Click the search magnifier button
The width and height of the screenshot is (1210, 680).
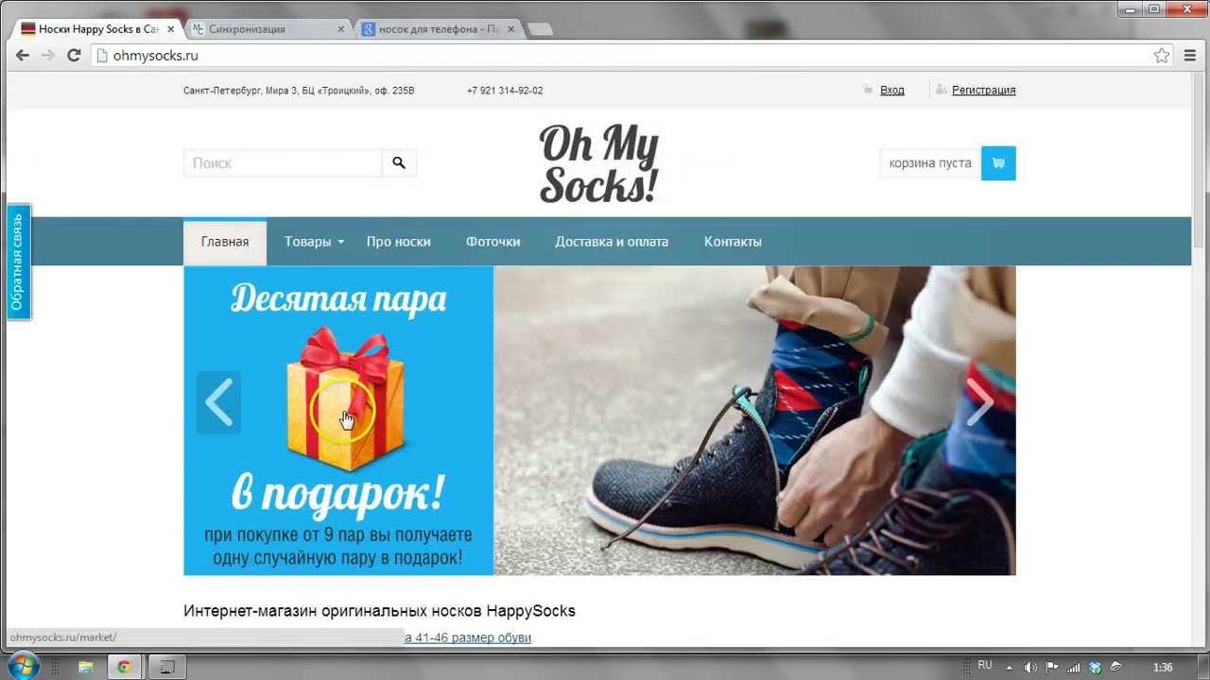pyautogui.click(x=399, y=163)
